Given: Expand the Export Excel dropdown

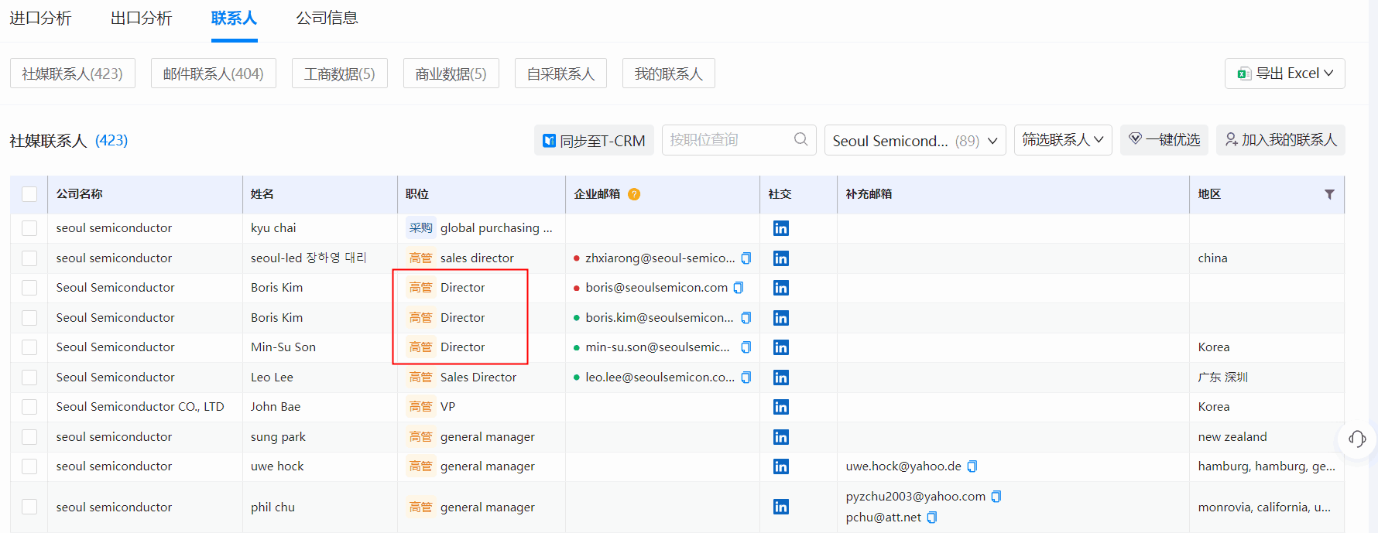Looking at the screenshot, I should pyautogui.click(x=1285, y=73).
